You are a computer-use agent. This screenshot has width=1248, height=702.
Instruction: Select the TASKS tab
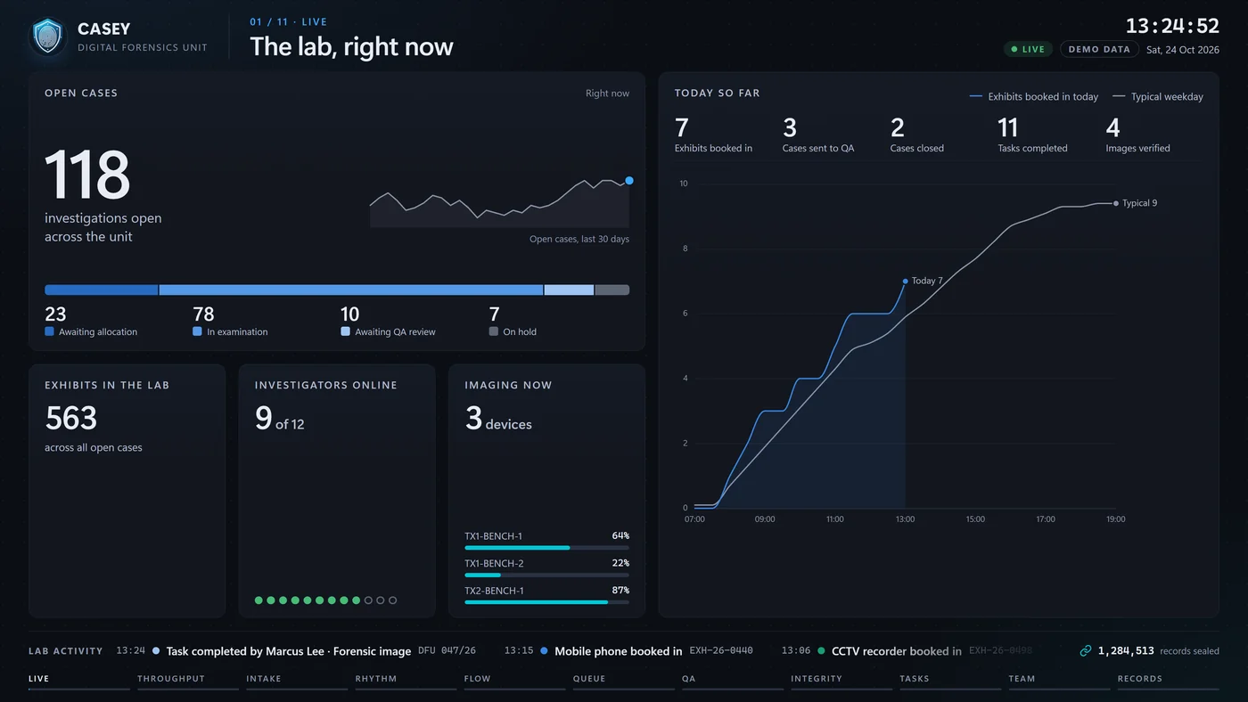pyautogui.click(x=950, y=681)
